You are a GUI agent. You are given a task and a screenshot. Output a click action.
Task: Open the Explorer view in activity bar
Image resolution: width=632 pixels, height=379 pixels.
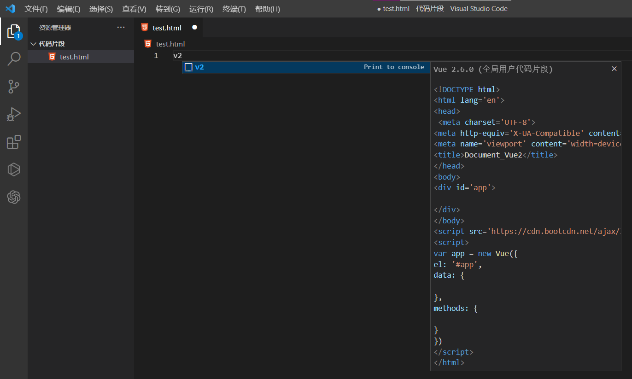pyautogui.click(x=14, y=31)
